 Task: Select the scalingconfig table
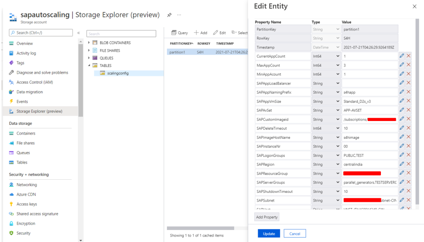(118, 73)
